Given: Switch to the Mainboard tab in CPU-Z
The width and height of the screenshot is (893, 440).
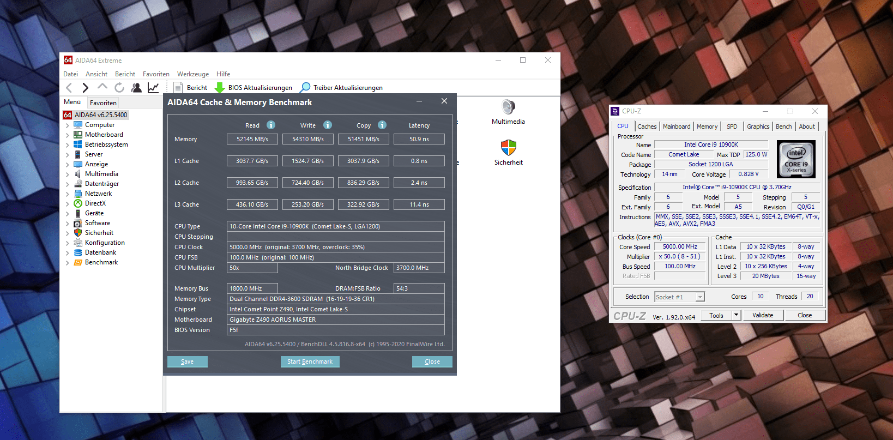Looking at the screenshot, I should [x=677, y=126].
